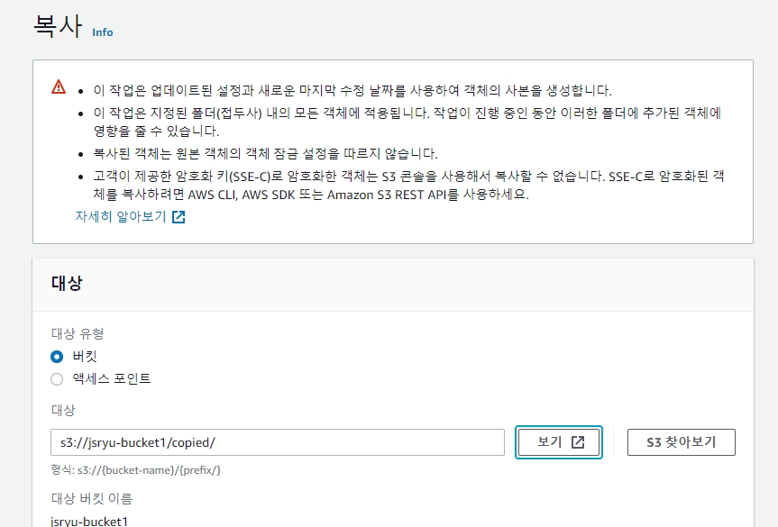Select the 액세스 포인트 radio button
This screenshot has width=778, height=527.
(x=58, y=379)
